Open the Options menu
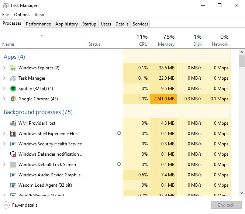Screen dimensions: 245x214 22,15
